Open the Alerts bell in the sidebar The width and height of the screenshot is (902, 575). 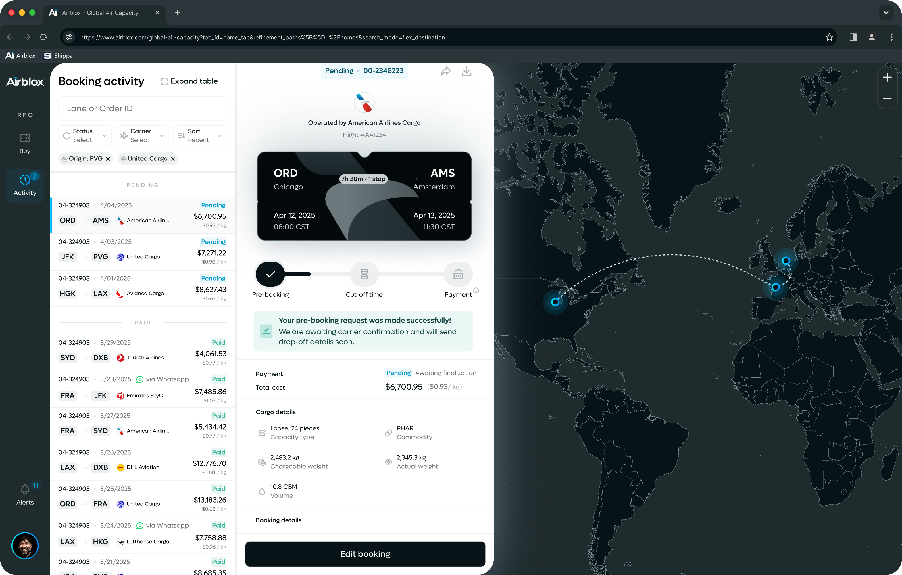click(x=25, y=489)
